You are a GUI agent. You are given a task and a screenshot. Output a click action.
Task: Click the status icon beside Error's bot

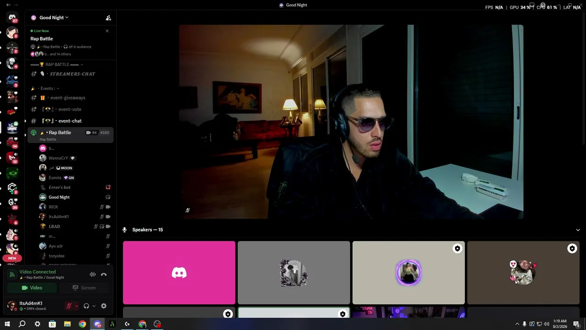pos(108,187)
